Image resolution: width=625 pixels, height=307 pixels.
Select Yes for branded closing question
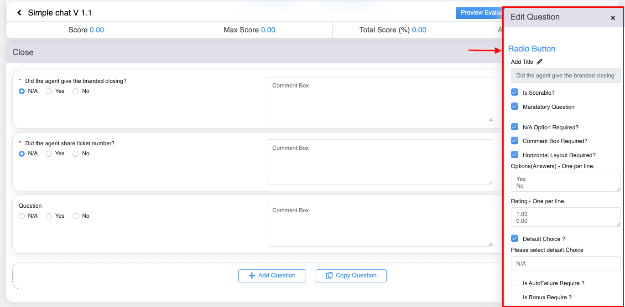tap(49, 91)
